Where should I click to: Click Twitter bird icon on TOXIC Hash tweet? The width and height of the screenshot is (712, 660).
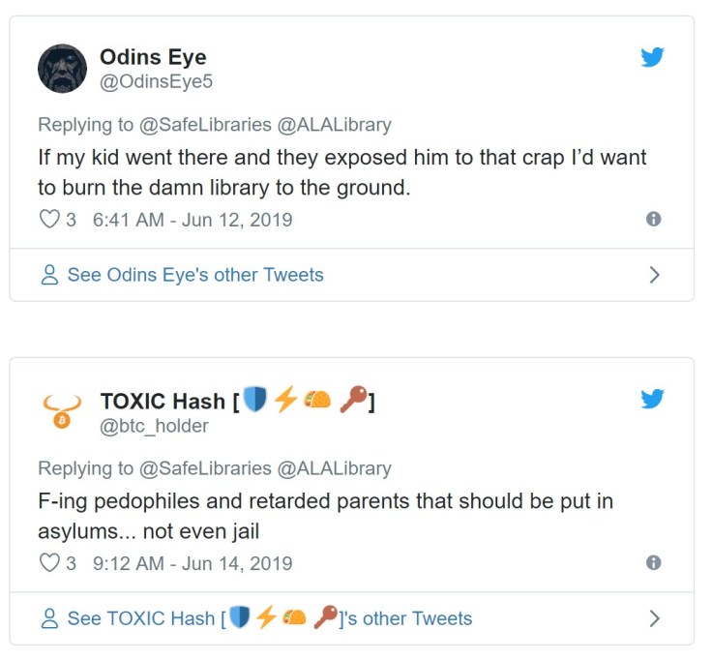coord(653,399)
